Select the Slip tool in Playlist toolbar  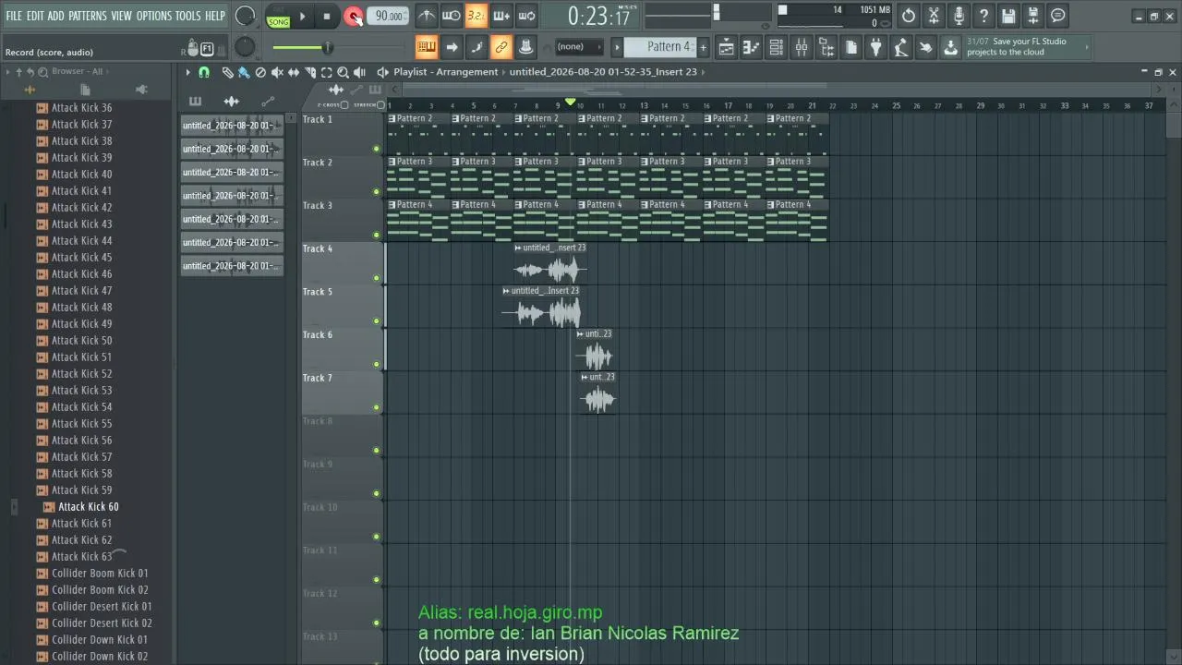coord(294,72)
